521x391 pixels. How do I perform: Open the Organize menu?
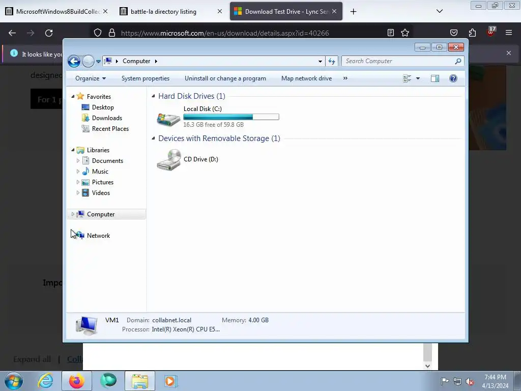click(x=91, y=78)
